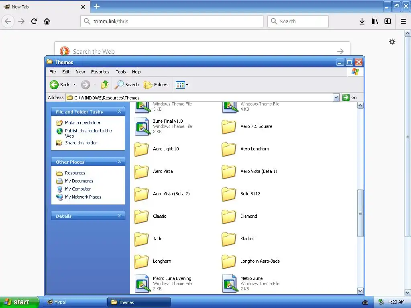
Task: Open the Views dropdown arrow
Action: [x=187, y=85]
